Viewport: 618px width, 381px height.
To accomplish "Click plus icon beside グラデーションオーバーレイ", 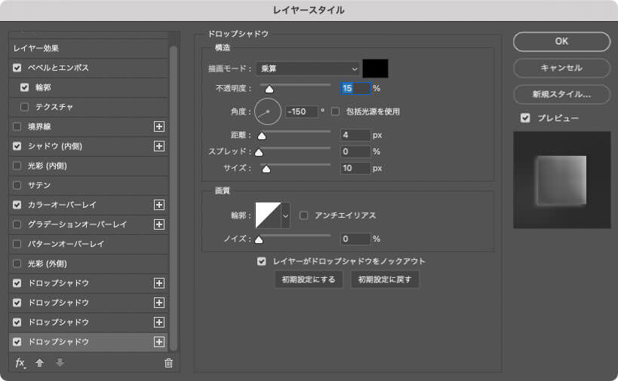I will coord(158,224).
